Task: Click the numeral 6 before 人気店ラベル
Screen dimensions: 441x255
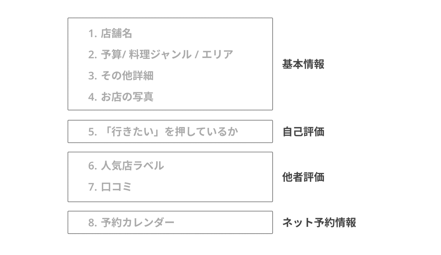Action: point(91,166)
